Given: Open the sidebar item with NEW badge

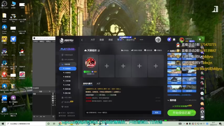Looking at the screenshot, I should [67, 102].
